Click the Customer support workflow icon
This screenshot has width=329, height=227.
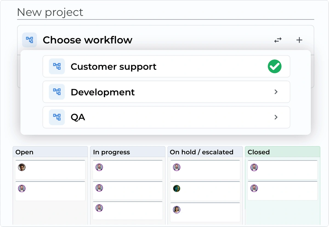click(x=57, y=66)
